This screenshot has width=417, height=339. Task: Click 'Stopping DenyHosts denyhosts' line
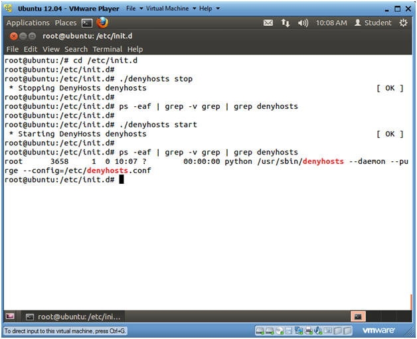coord(78,88)
